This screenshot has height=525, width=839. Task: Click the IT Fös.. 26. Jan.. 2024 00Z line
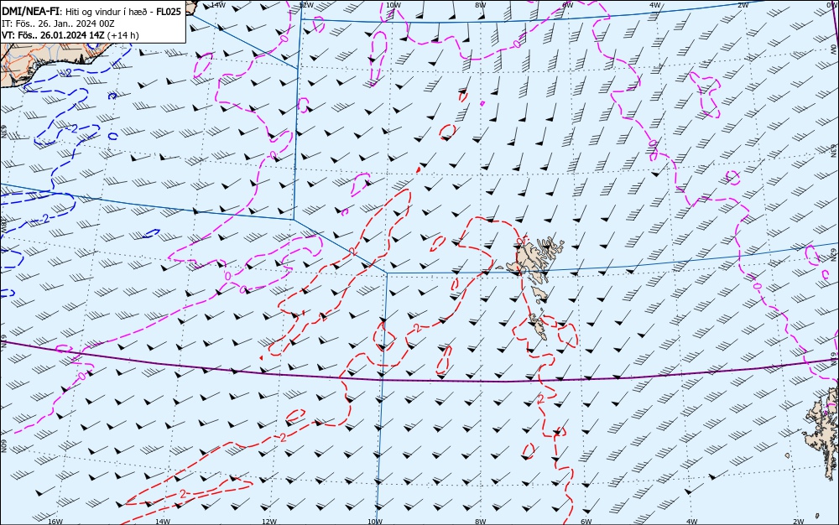tap(58, 23)
